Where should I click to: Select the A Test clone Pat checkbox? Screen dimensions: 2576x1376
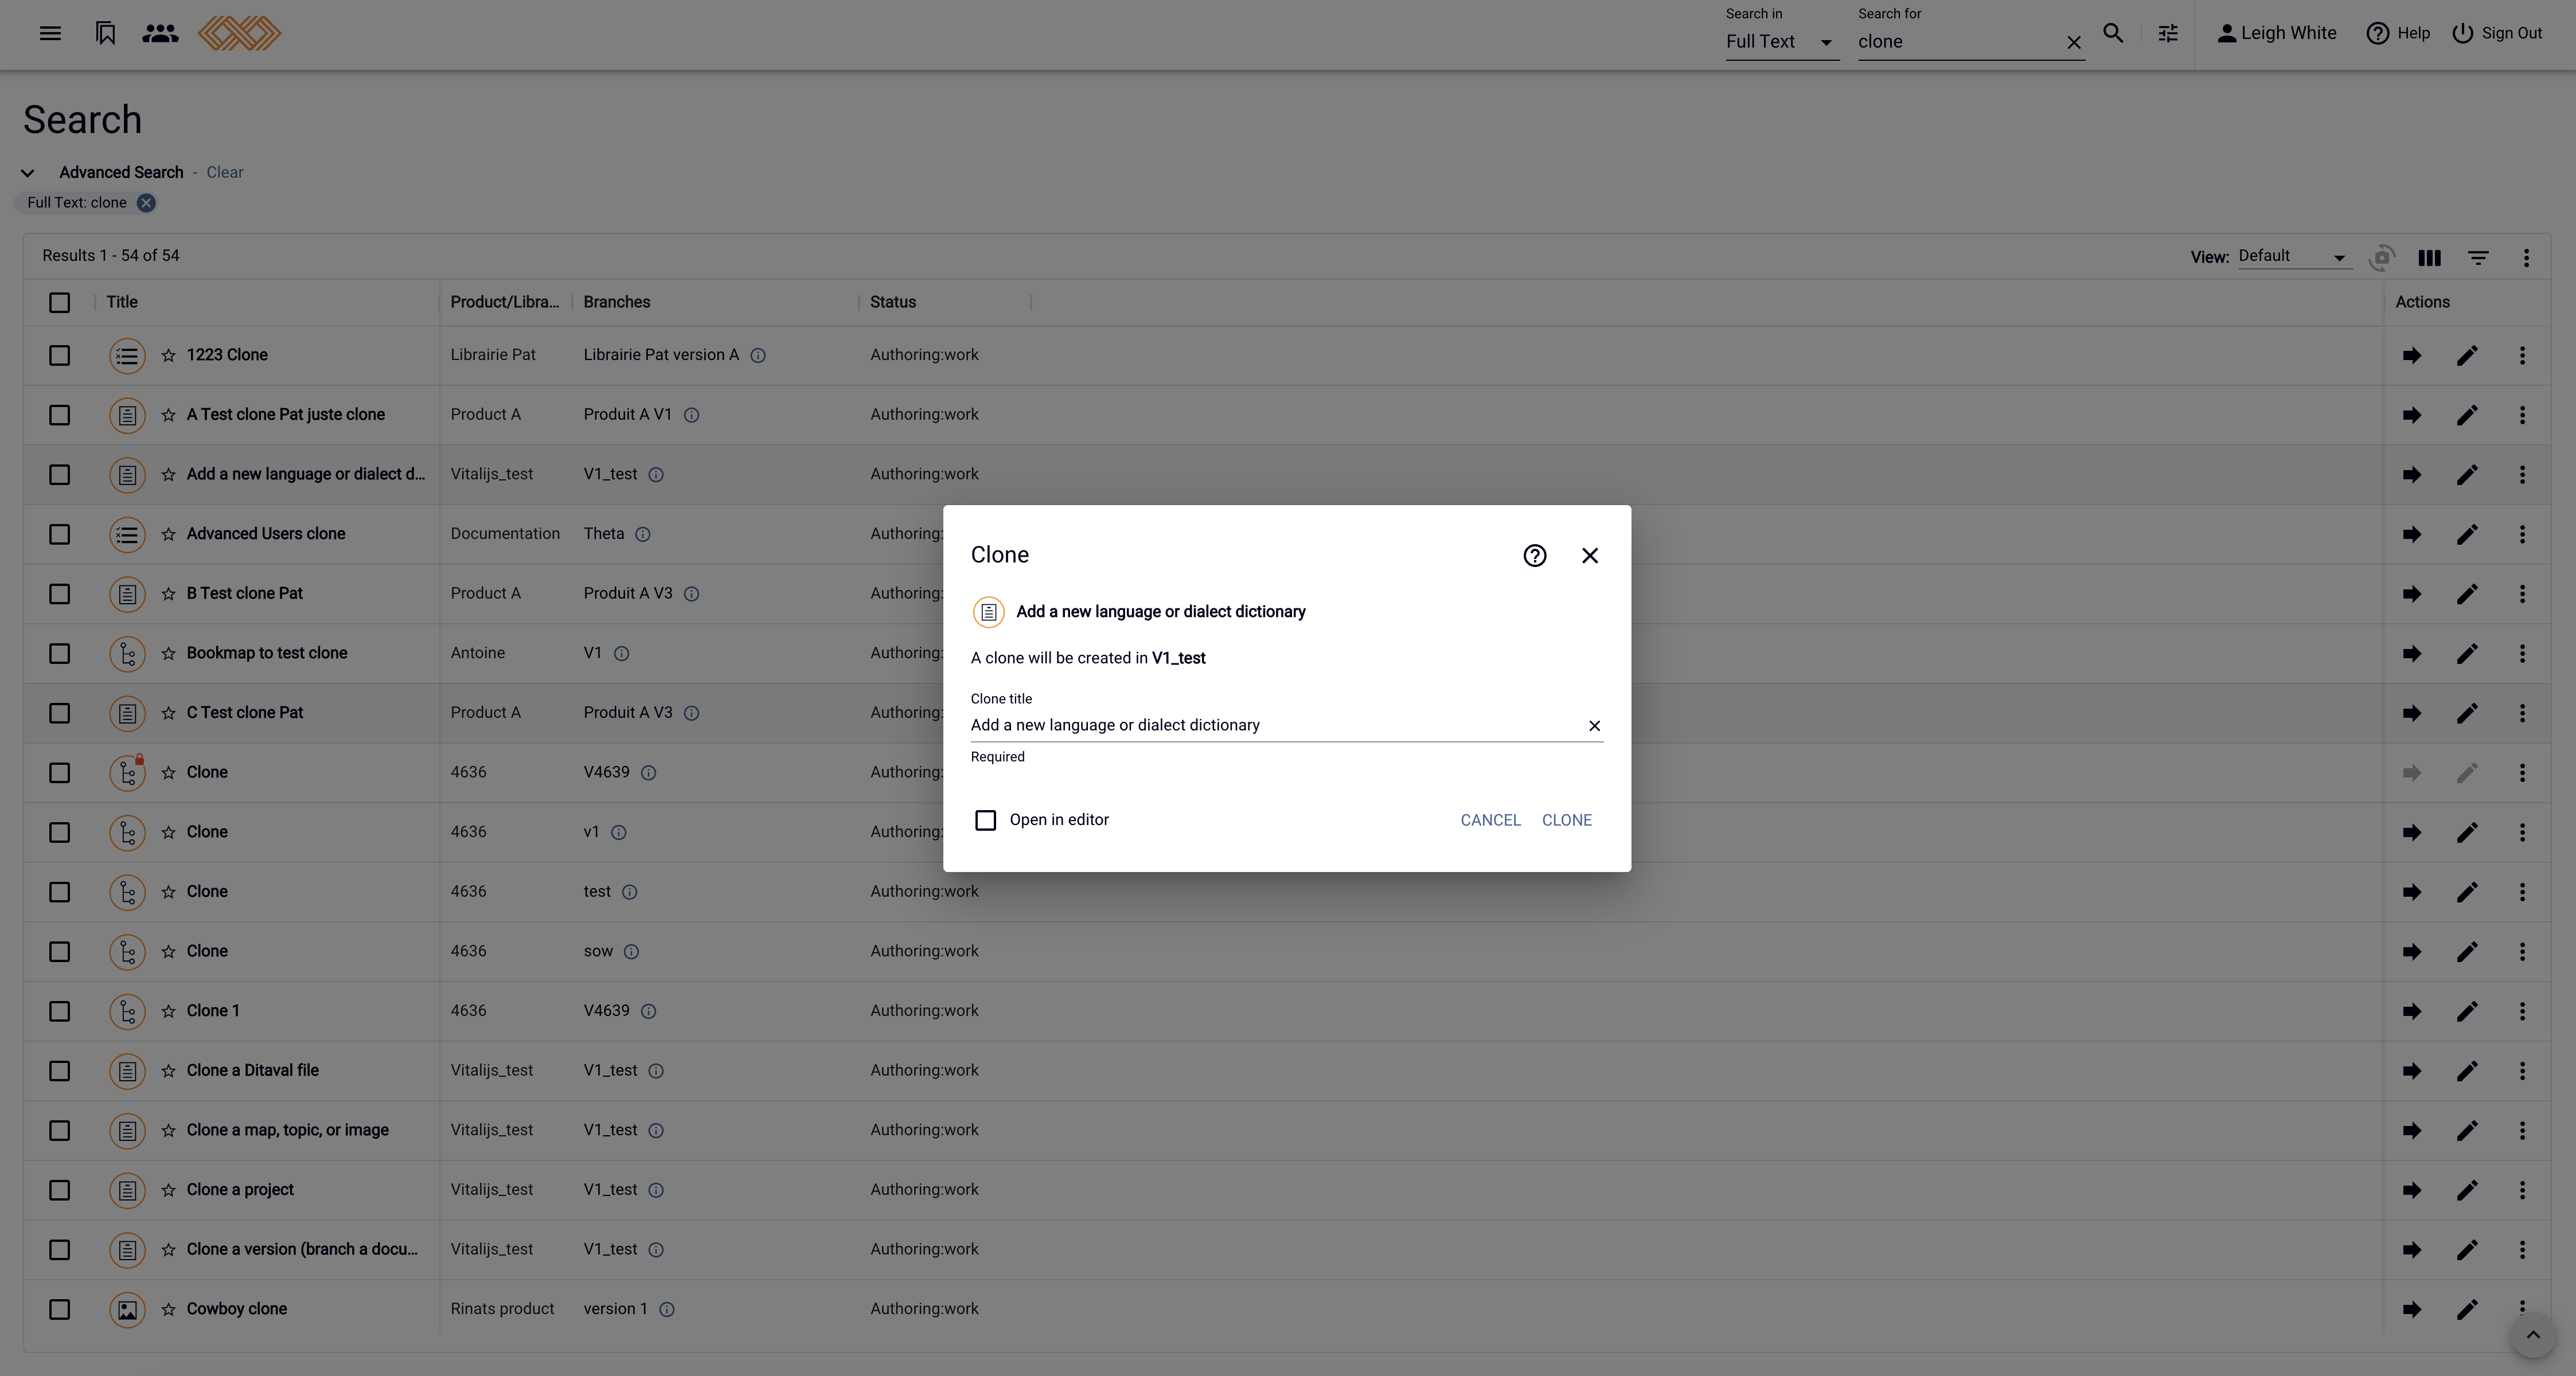pyautogui.click(x=60, y=415)
